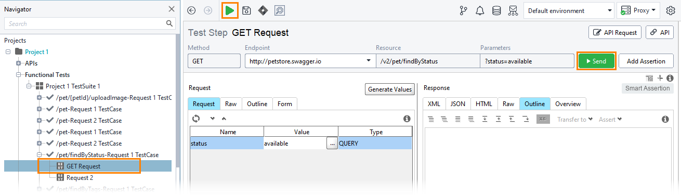Open settings gear icon

point(671,10)
